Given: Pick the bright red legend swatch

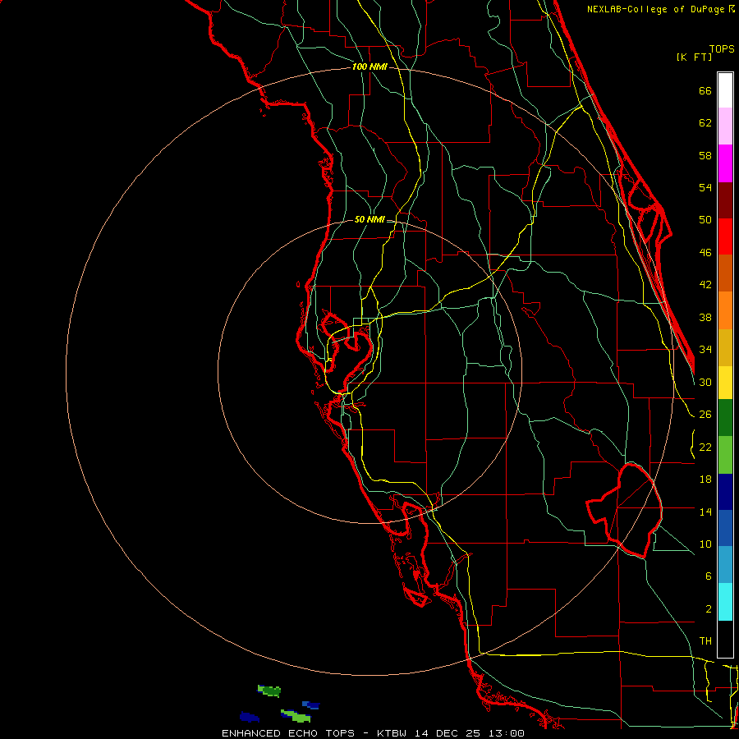Looking at the screenshot, I should coord(725,236).
